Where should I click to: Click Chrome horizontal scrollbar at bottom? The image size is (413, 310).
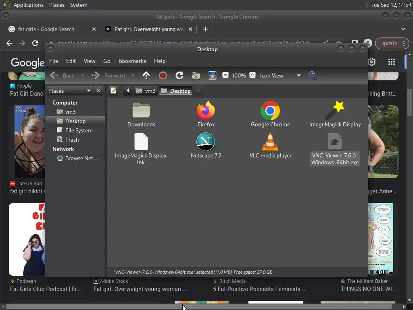point(199,307)
